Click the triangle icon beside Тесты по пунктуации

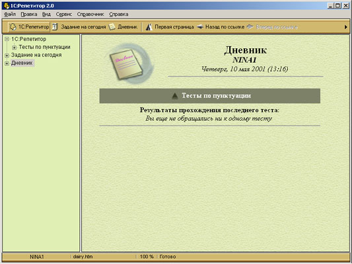coord(174,96)
